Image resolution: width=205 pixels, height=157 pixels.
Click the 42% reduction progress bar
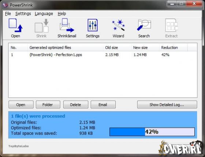pos(152,132)
